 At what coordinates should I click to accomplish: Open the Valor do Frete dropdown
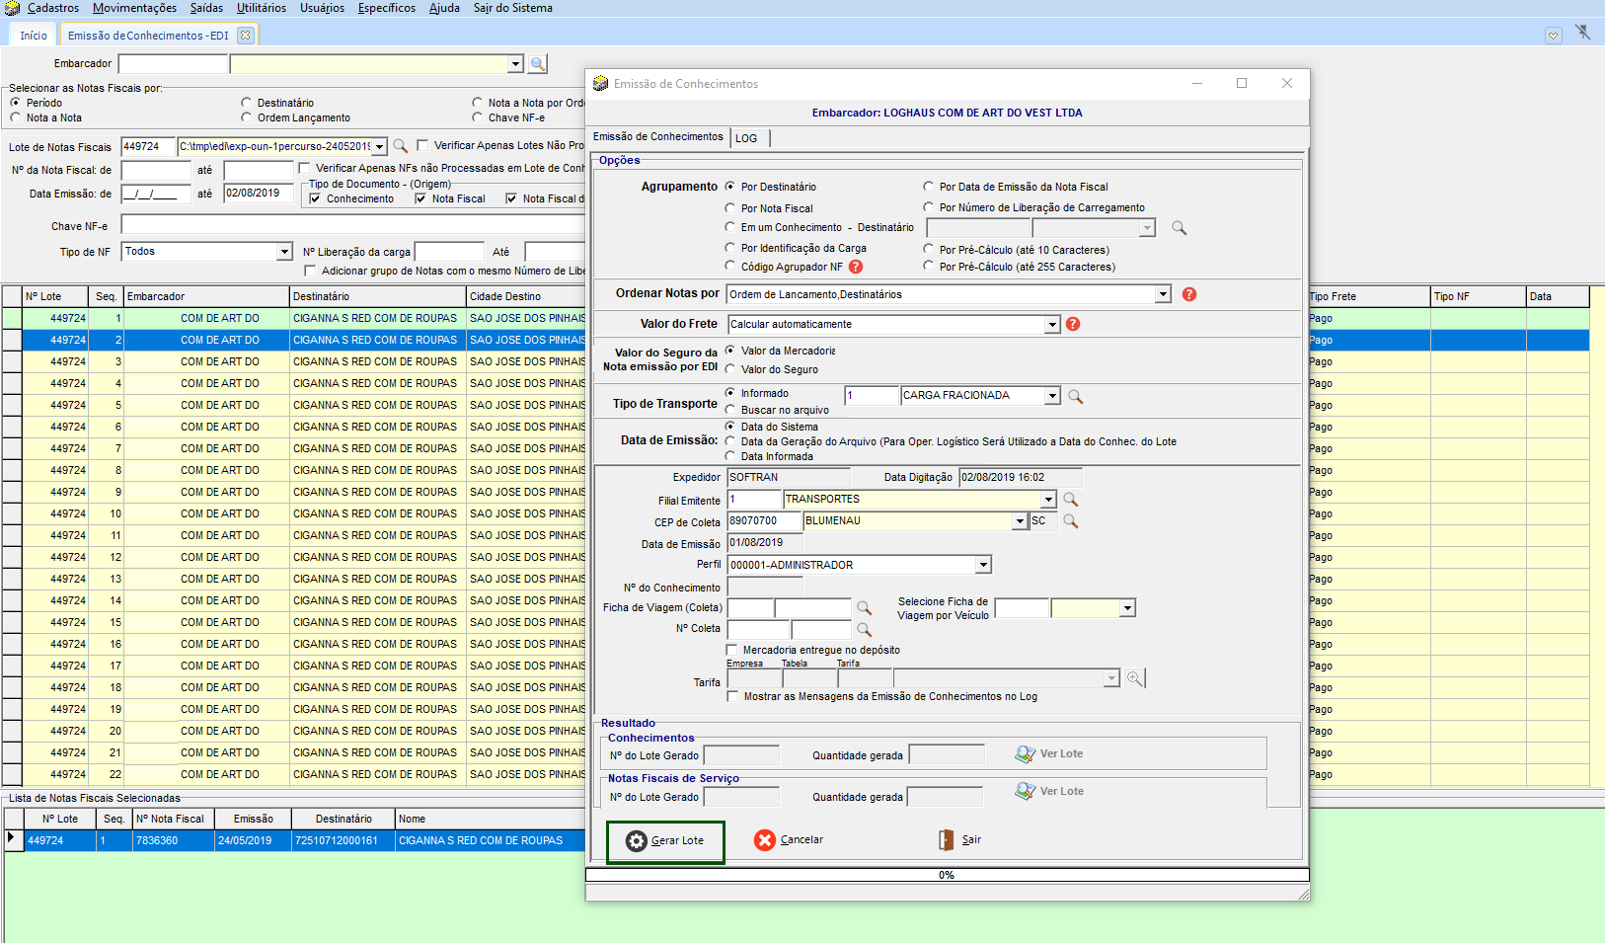[x=1052, y=325]
